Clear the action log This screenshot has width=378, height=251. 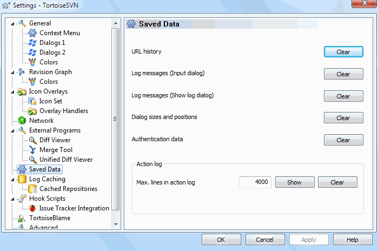(x=337, y=182)
